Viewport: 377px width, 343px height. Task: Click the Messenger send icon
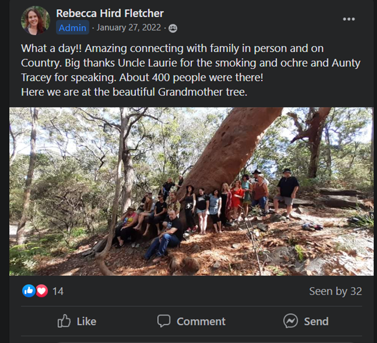[290, 321]
